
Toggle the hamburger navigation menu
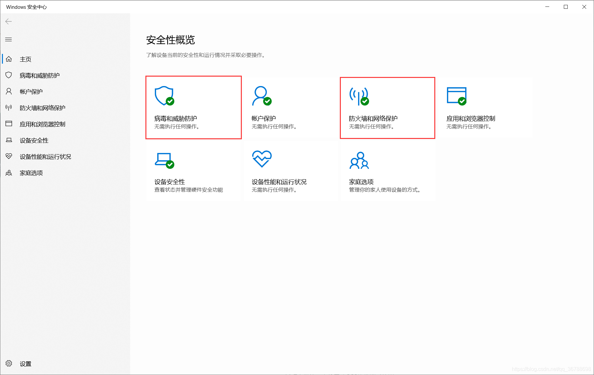[8, 39]
